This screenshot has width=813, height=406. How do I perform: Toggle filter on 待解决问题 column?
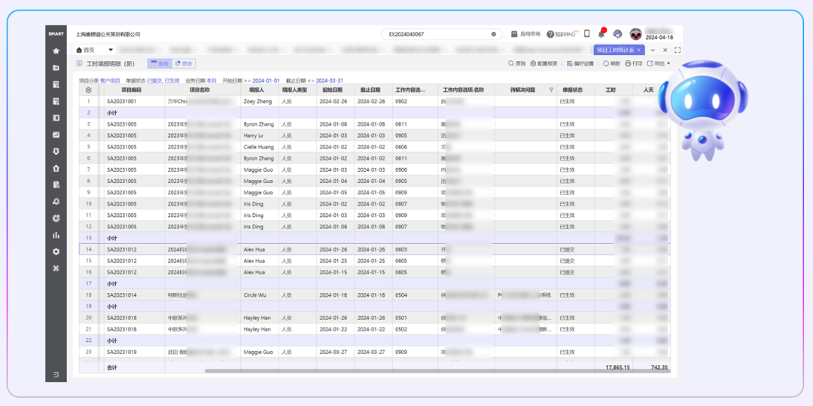point(550,90)
